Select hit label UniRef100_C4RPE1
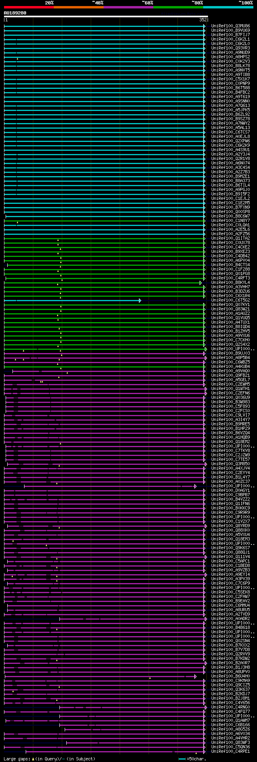The height and width of the screenshot is (762, 257). (230, 751)
